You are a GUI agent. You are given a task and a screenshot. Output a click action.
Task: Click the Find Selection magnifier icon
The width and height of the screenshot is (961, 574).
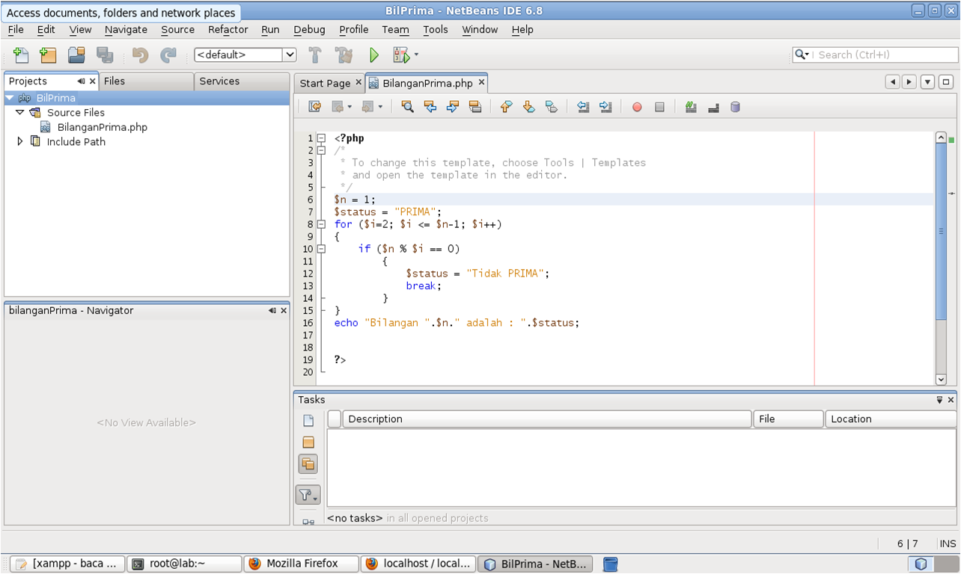pyautogui.click(x=407, y=107)
